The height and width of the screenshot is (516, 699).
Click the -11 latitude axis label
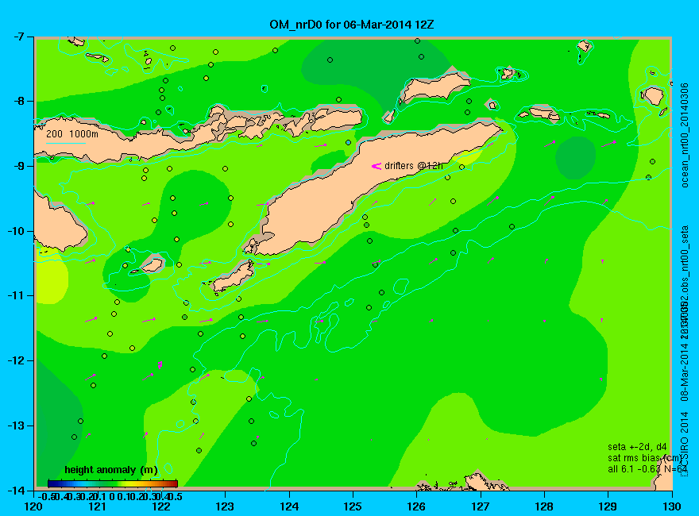(x=17, y=296)
